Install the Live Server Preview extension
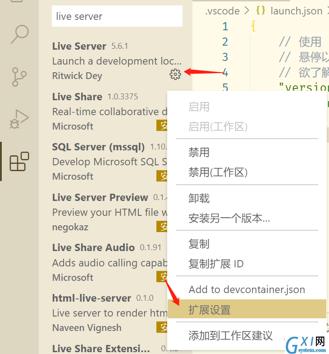 click(x=162, y=227)
